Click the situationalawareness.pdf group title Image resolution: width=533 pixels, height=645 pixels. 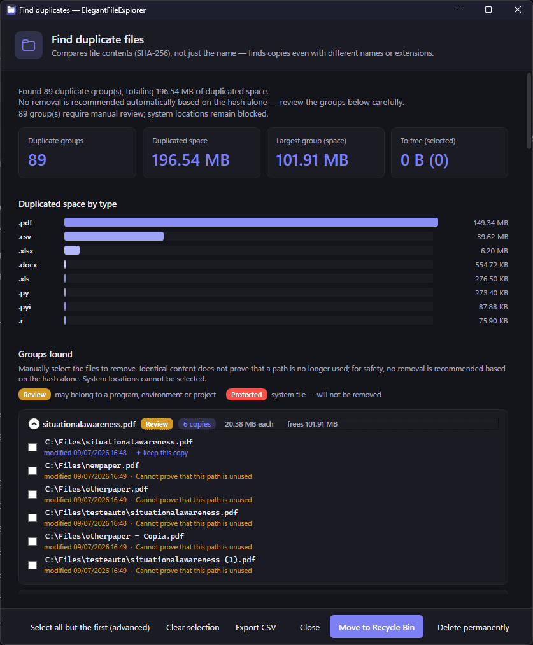click(89, 424)
